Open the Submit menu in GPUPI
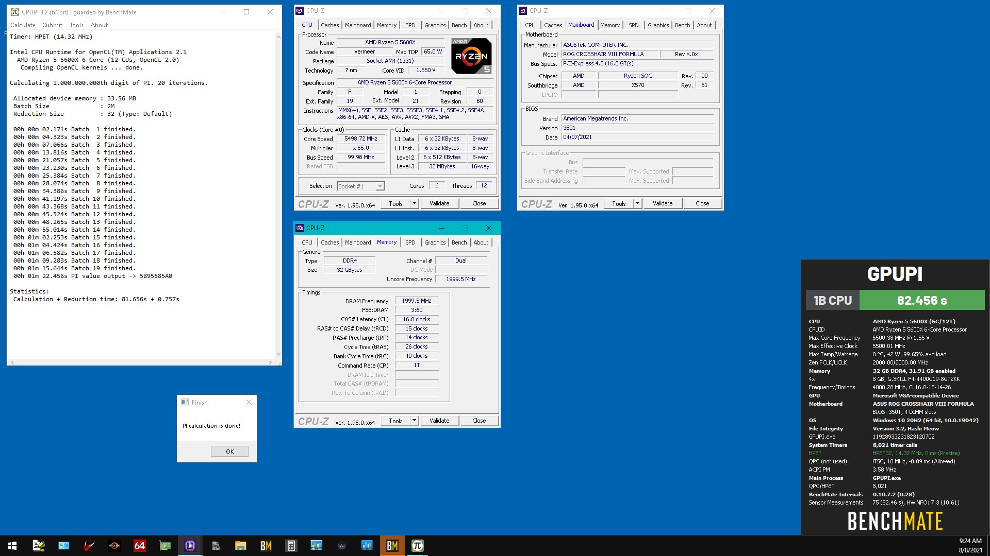 [53, 25]
